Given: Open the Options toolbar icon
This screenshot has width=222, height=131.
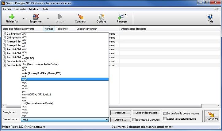Looking at the screenshot, I should click(101, 17).
